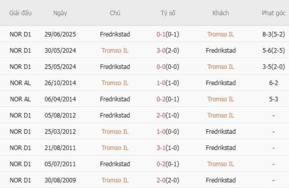Click the 3-1(1-0) score link
Image resolution: width=289 pixels, height=188 pixels.
coord(168,148)
